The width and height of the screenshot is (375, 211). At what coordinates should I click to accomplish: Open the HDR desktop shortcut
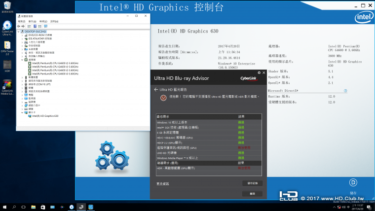tap(7, 66)
